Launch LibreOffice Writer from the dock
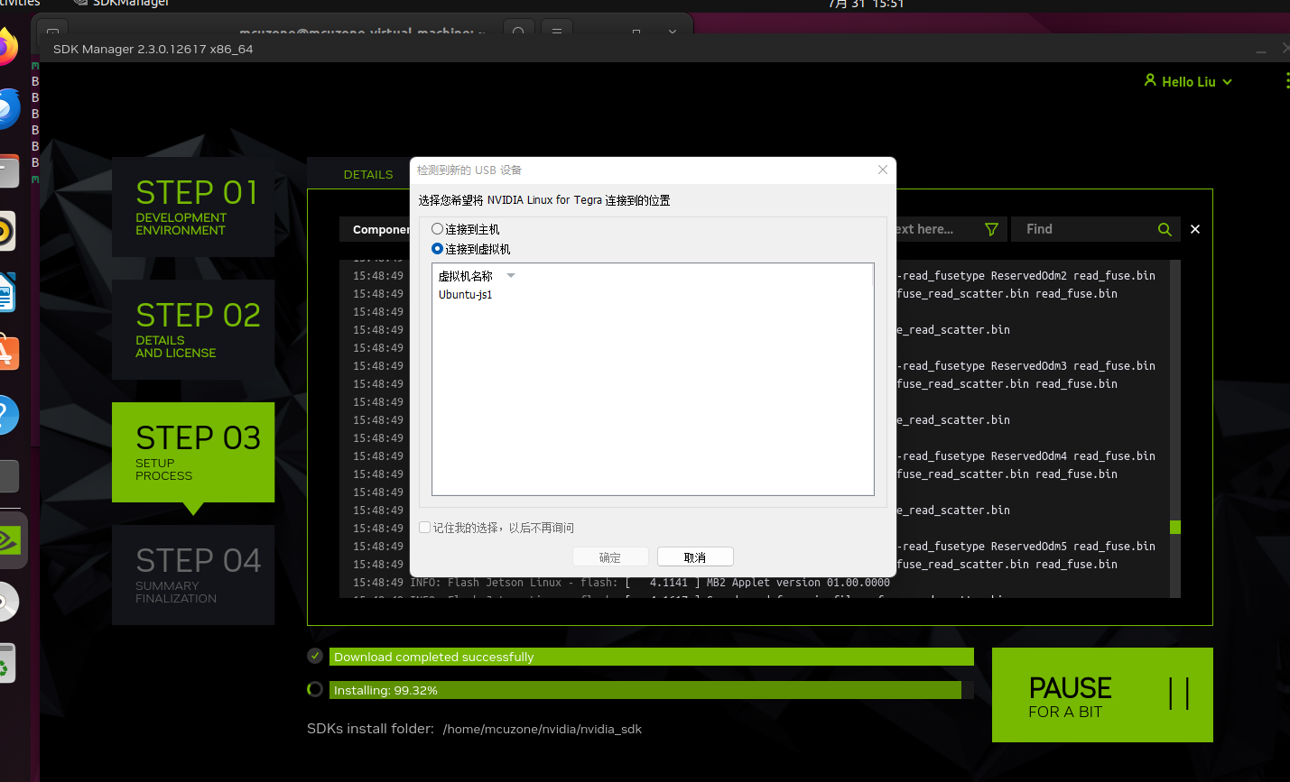Screen dimensions: 1290x782 (x=6, y=292)
